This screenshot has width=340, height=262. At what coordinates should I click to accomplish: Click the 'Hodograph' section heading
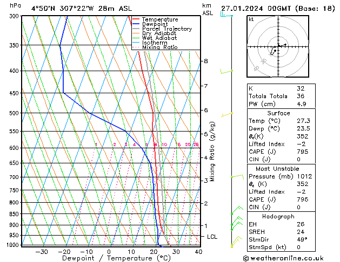point(278,217)
